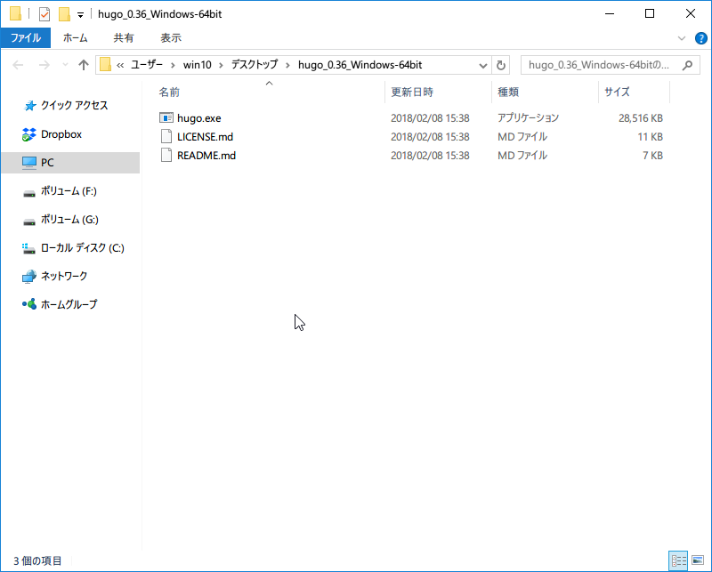Click the ボリューム (F:) drive icon
The height and width of the screenshot is (572, 712).
point(29,193)
